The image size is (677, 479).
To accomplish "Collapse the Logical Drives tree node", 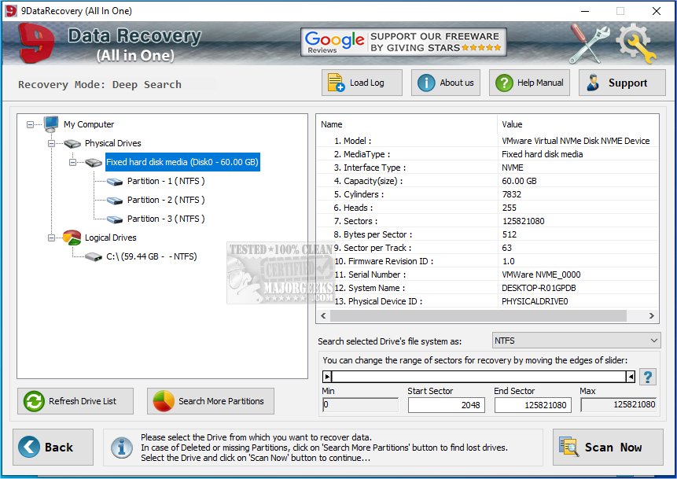I will coord(51,238).
